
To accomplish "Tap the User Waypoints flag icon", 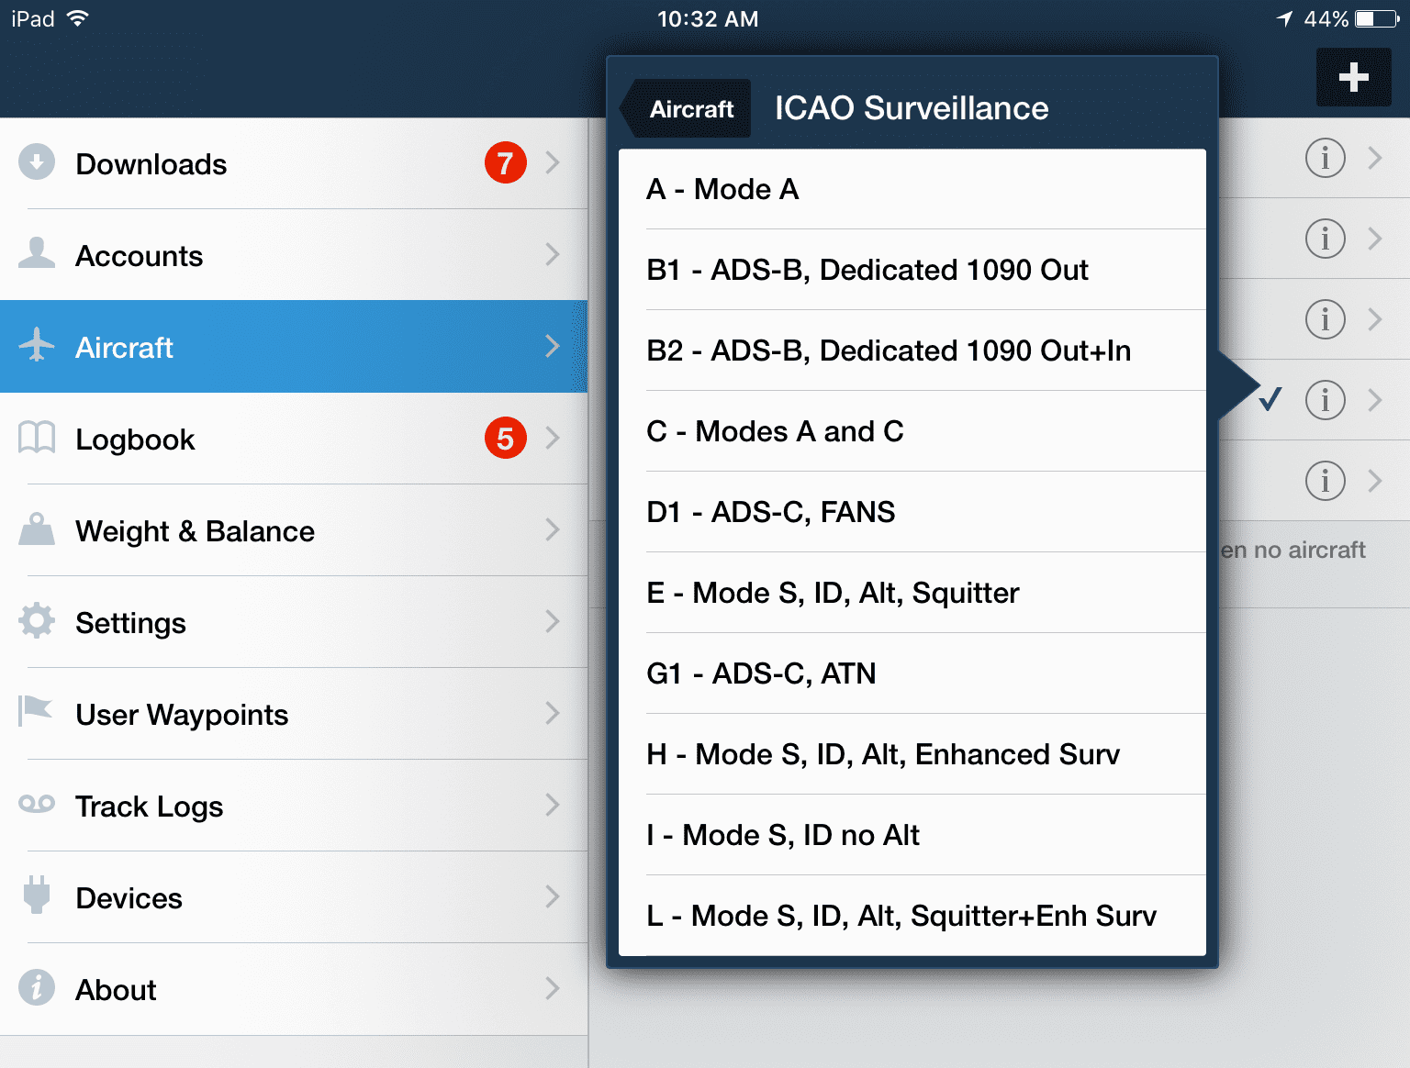I will [36, 711].
